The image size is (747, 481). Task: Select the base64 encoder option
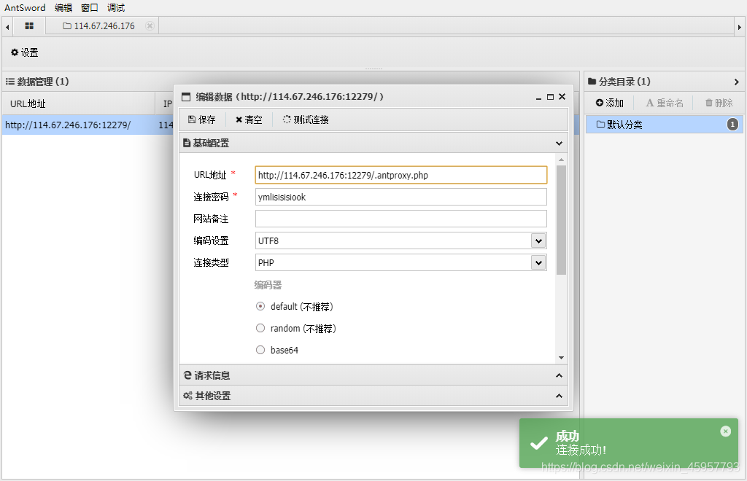(x=260, y=350)
